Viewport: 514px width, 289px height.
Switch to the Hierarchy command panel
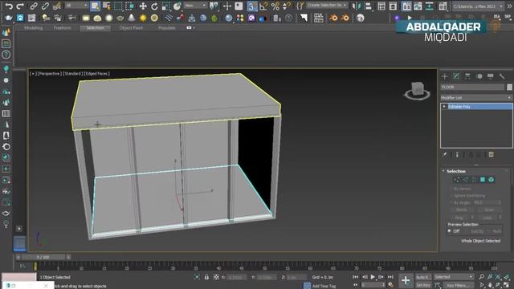467,76
